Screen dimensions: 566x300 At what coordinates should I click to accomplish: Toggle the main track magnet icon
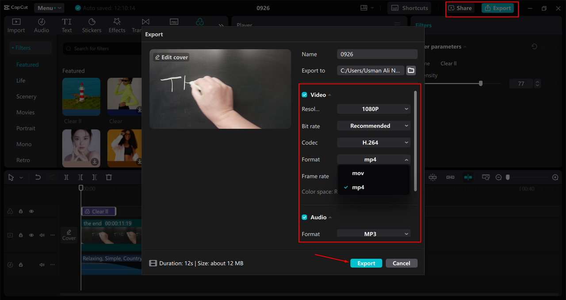pos(432,177)
